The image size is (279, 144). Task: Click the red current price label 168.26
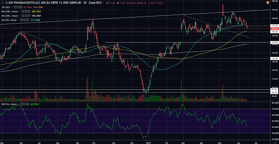tap(274, 28)
